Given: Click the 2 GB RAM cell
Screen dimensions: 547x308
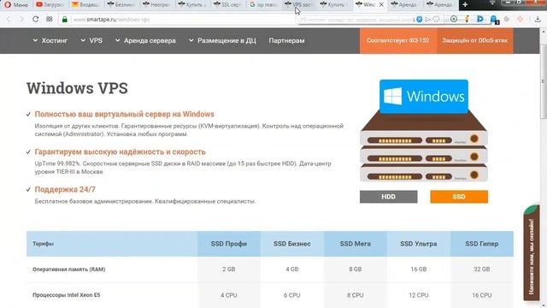Looking at the screenshot, I should pyautogui.click(x=228, y=269).
